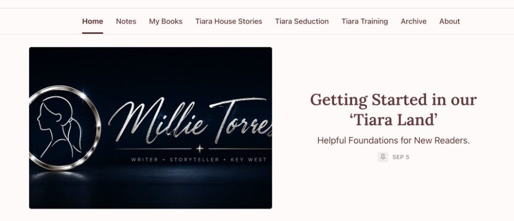Click the pin icon beside SEP 5
This screenshot has width=514, height=221.
tap(383, 157)
